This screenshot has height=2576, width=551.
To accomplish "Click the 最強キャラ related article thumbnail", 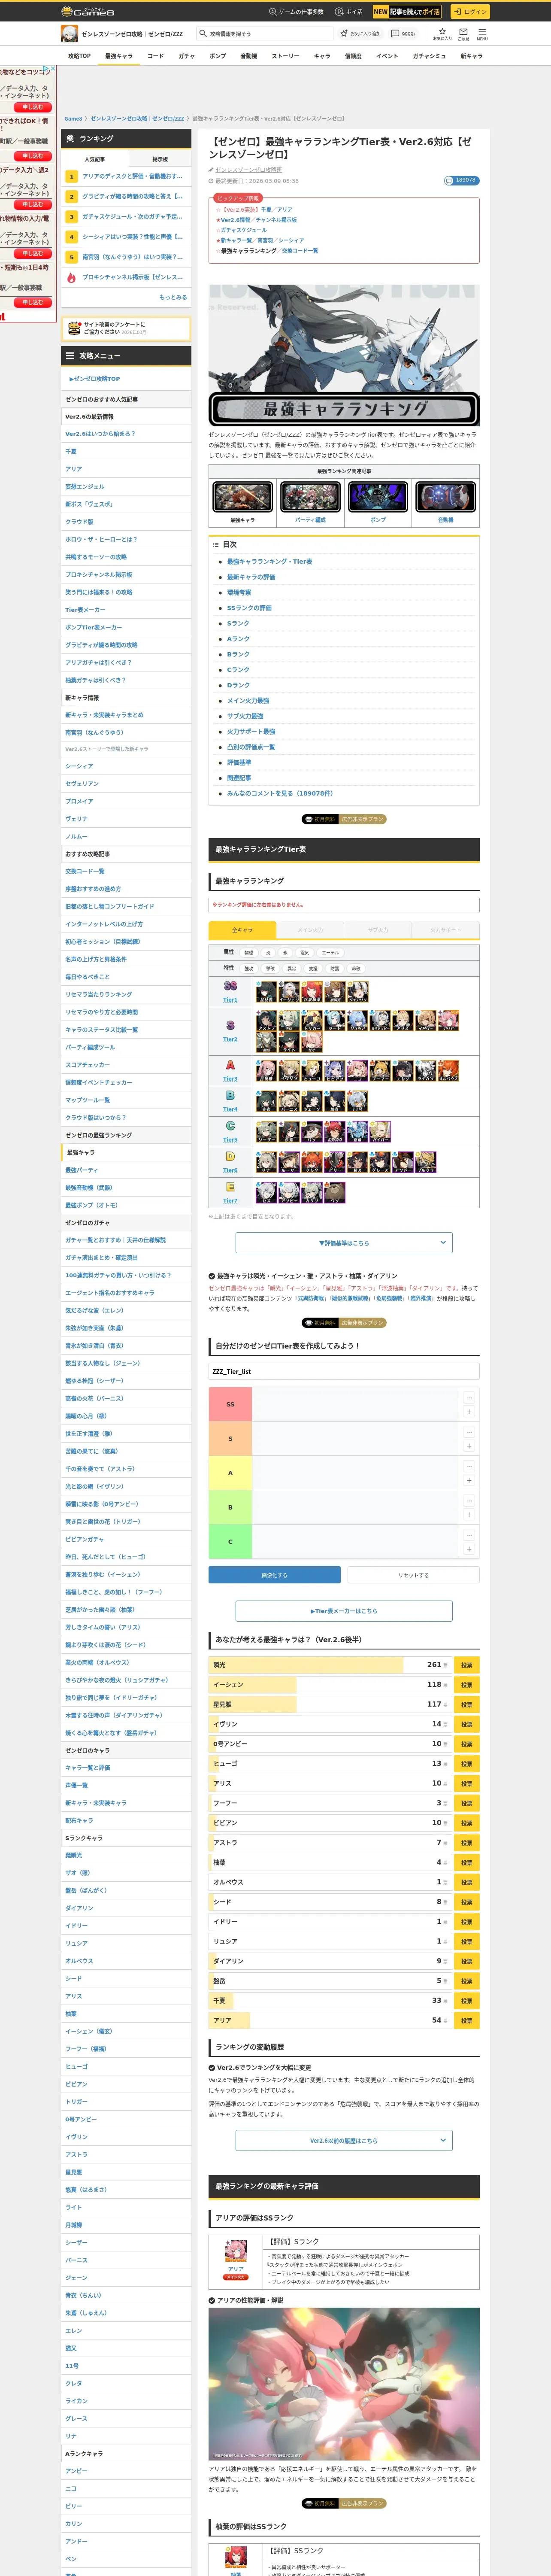I will [x=242, y=497].
